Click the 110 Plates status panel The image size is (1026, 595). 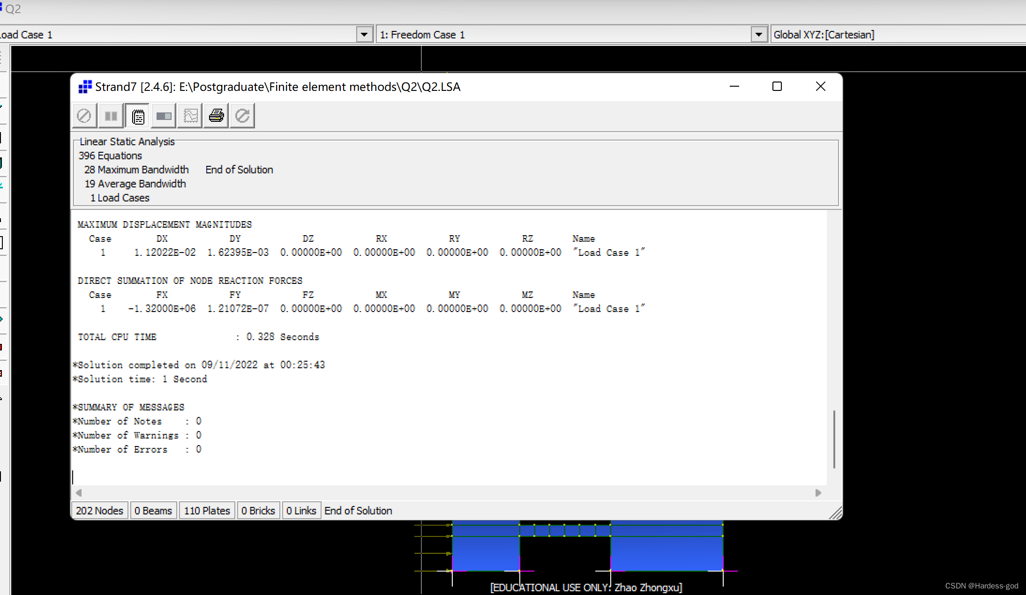207,511
